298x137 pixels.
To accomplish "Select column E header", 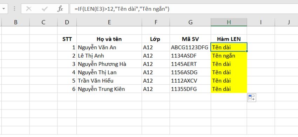I will 109,22.
